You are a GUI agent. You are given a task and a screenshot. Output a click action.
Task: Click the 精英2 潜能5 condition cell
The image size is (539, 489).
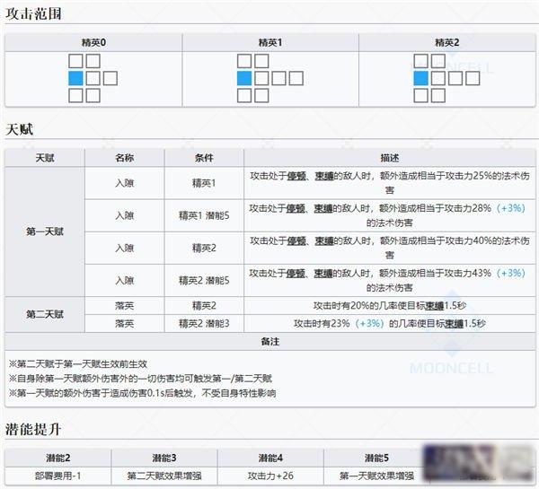coord(204,281)
